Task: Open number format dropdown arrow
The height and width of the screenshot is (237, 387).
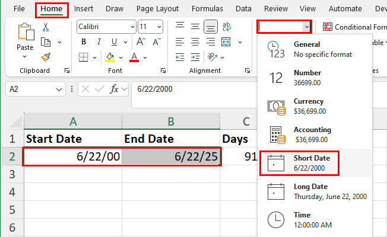Action: pos(306,27)
